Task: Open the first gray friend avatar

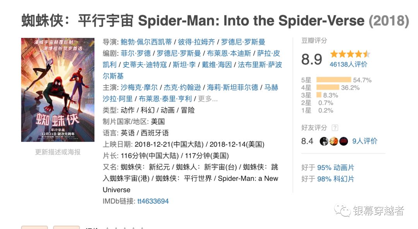Action: 324,141
